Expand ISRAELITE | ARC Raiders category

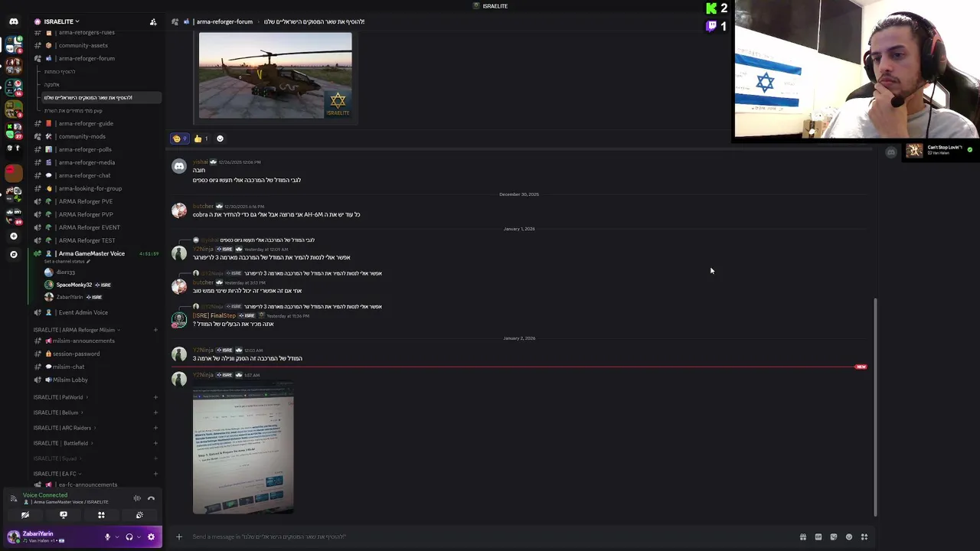click(x=65, y=428)
